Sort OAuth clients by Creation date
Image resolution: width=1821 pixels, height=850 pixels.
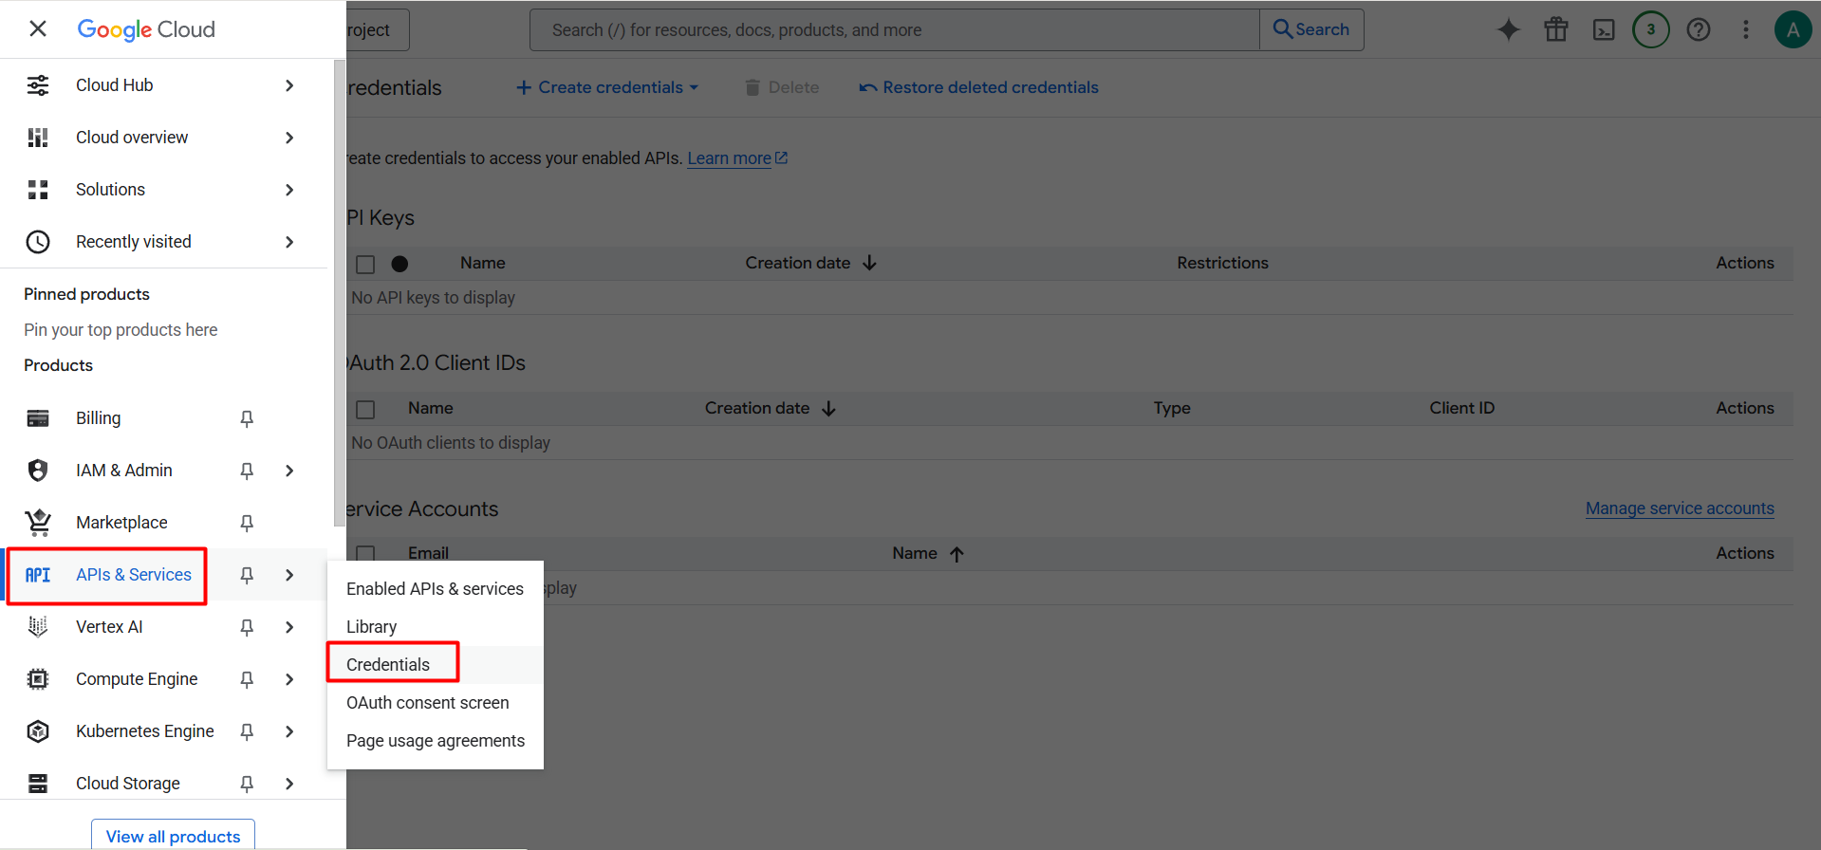[x=771, y=408]
